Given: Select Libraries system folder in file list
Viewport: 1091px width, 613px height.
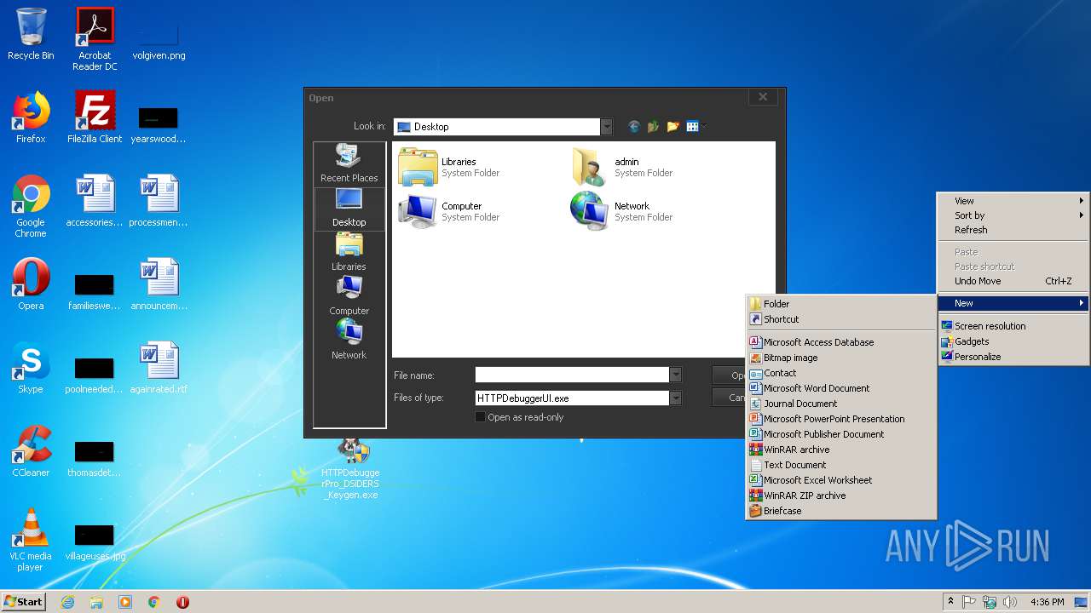Looking at the screenshot, I should coord(450,167).
